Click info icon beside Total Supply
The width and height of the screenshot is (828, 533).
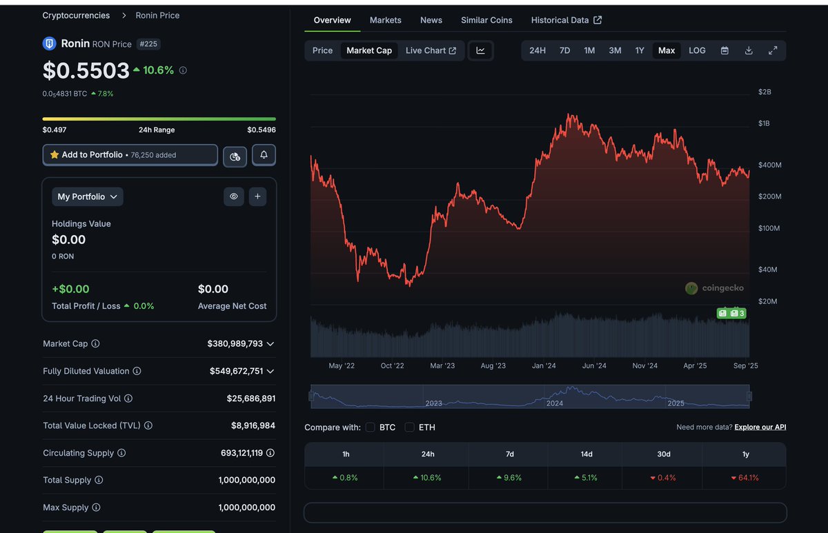click(x=99, y=480)
